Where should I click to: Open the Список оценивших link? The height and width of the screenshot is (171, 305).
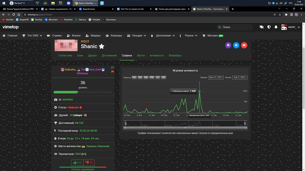coord(83,169)
